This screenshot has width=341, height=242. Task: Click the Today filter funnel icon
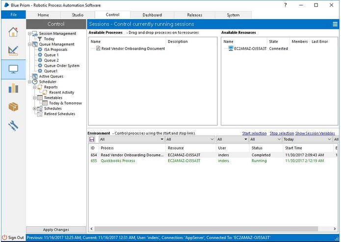tap(40, 39)
